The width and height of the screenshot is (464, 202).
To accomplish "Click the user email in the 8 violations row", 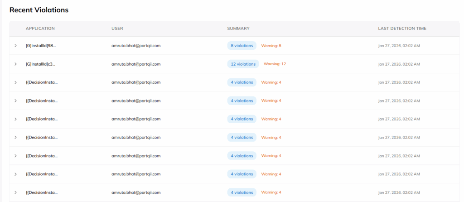I will coord(136,46).
